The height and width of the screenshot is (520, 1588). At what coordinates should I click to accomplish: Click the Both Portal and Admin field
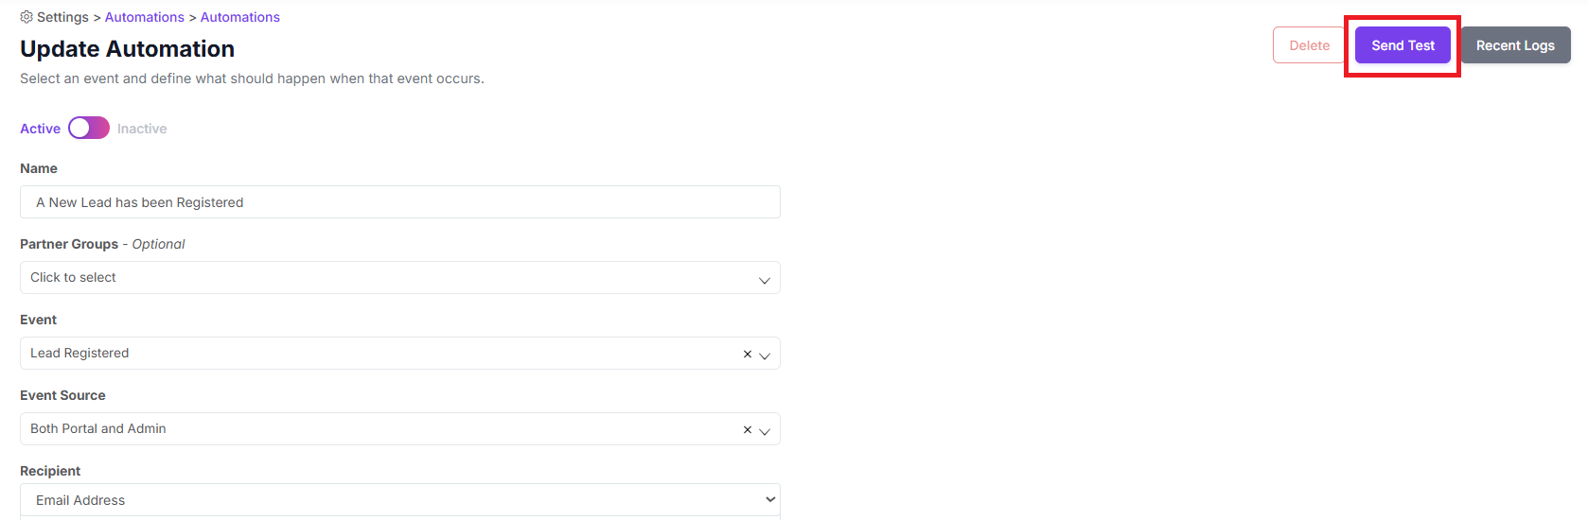pyautogui.click(x=400, y=428)
